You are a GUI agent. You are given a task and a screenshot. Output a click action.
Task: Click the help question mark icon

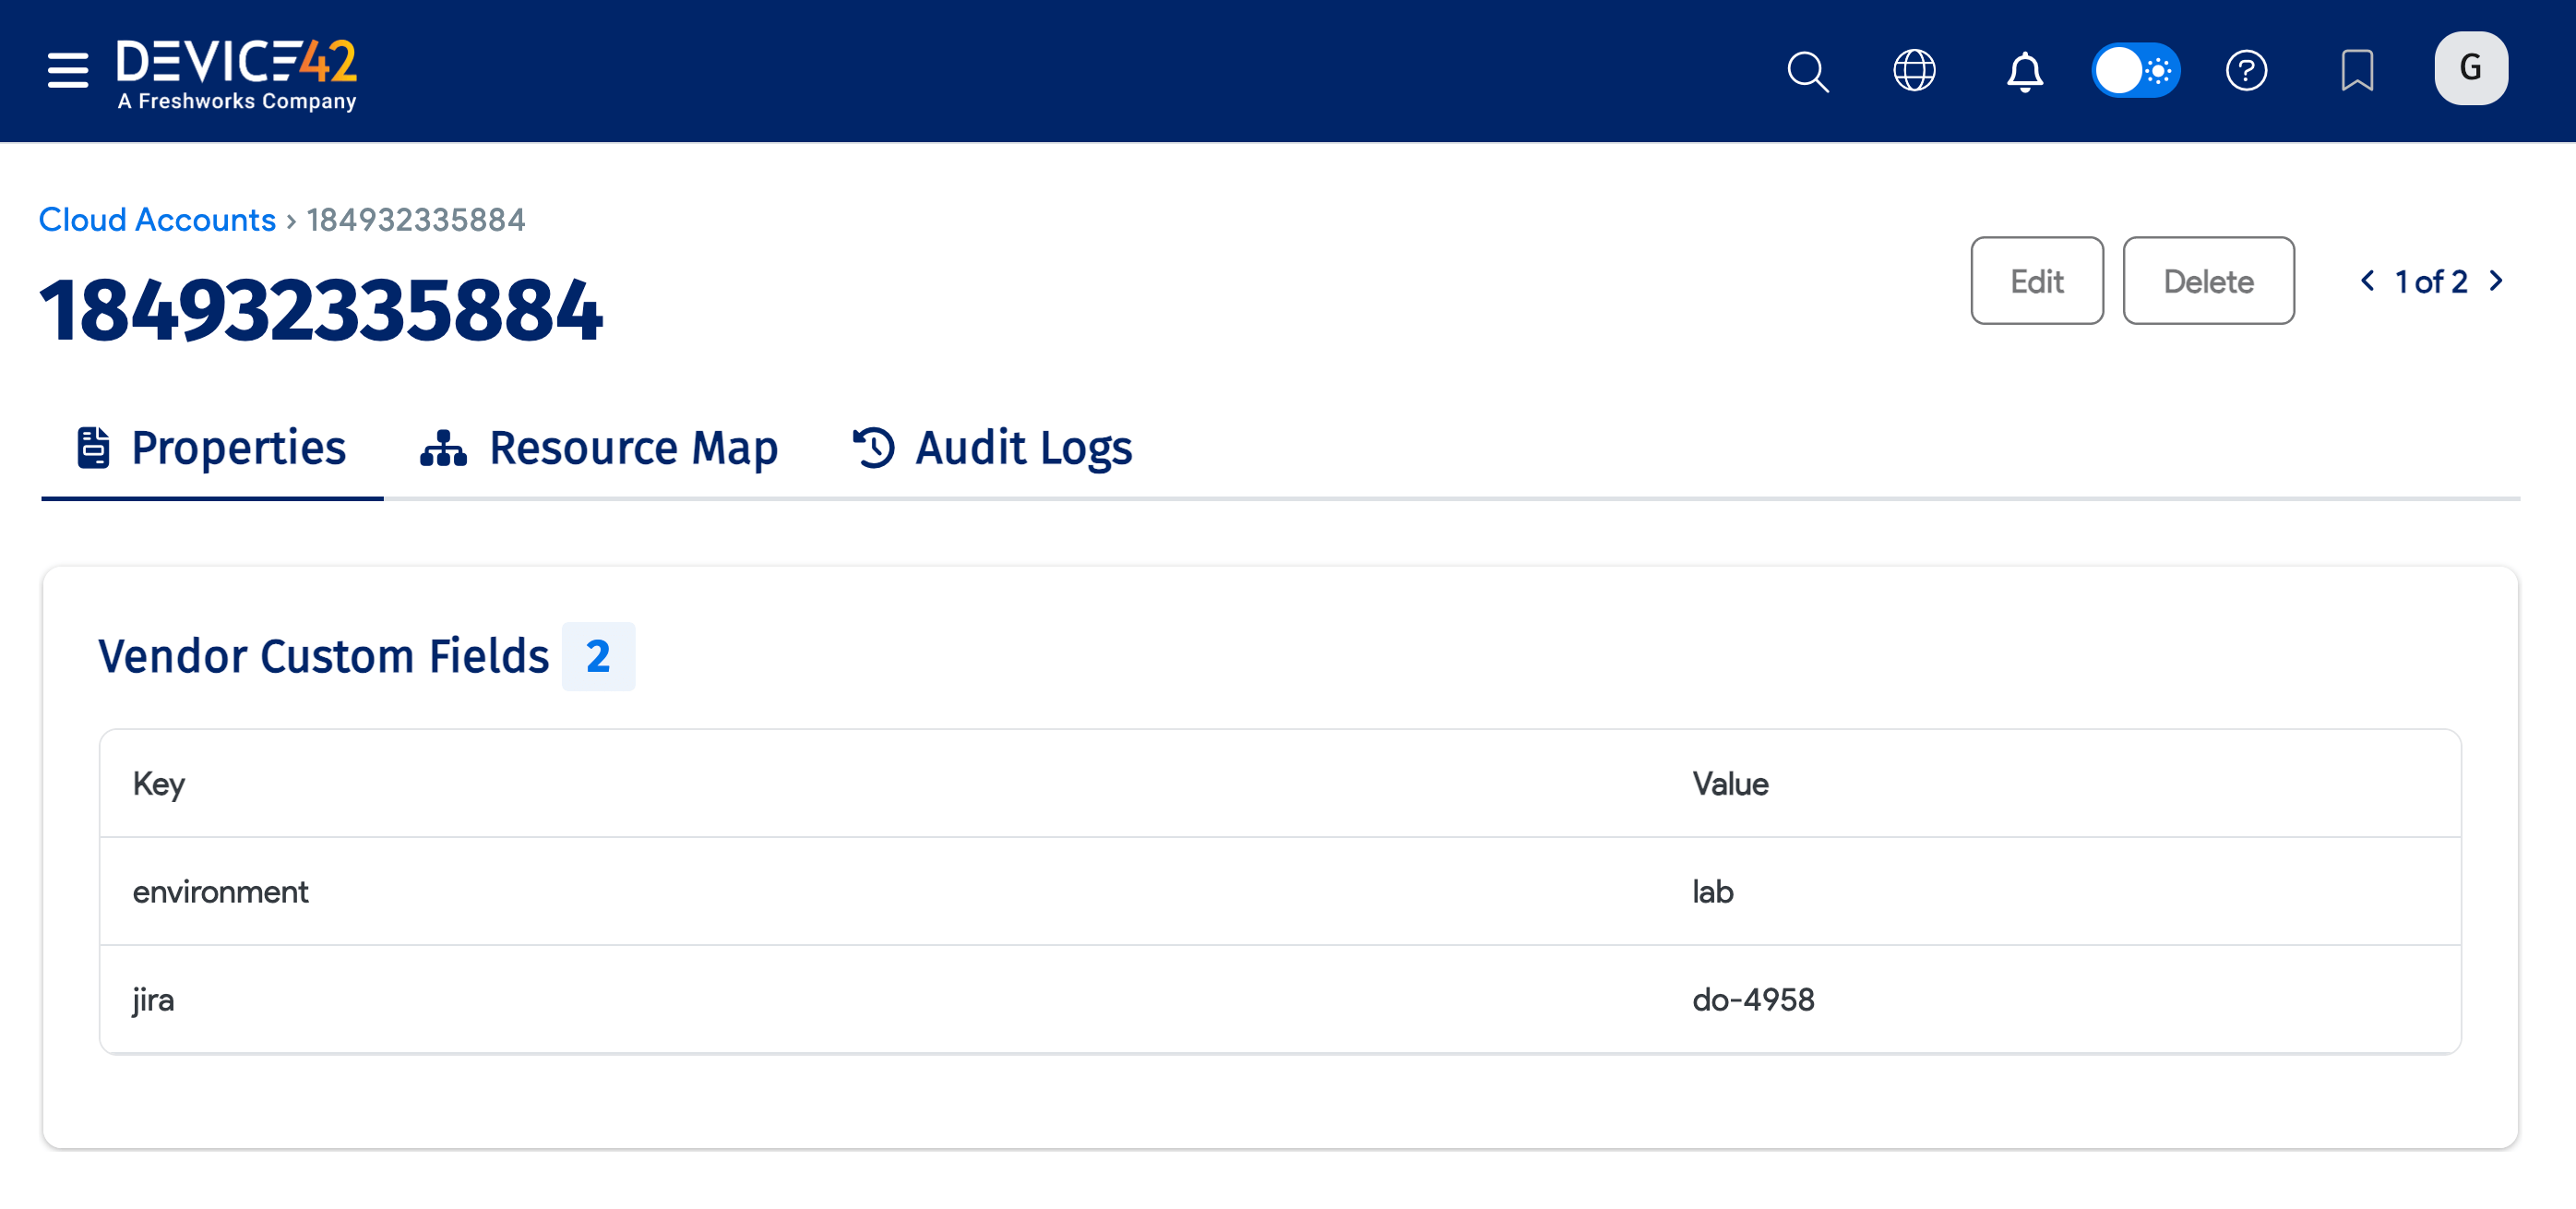(x=2246, y=70)
